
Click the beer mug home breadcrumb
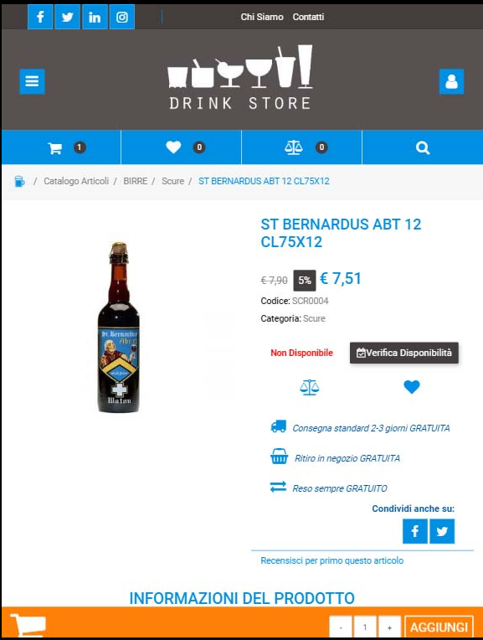click(x=19, y=181)
